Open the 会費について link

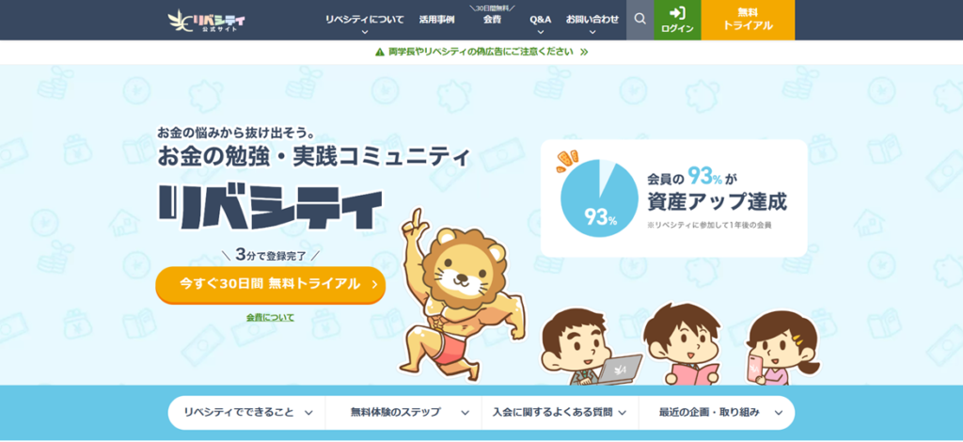(x=270, y=317)
